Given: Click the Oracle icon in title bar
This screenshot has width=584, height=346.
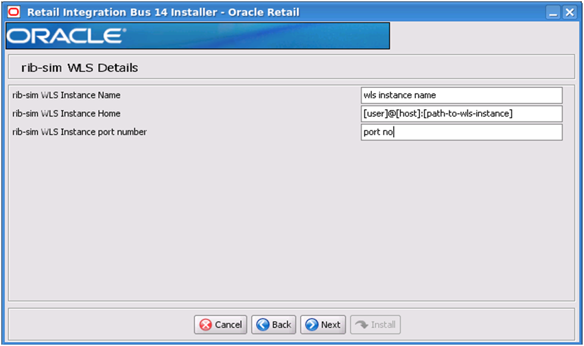Looking at the screenshot, I should pyautogui.click(x=14, y=12).
